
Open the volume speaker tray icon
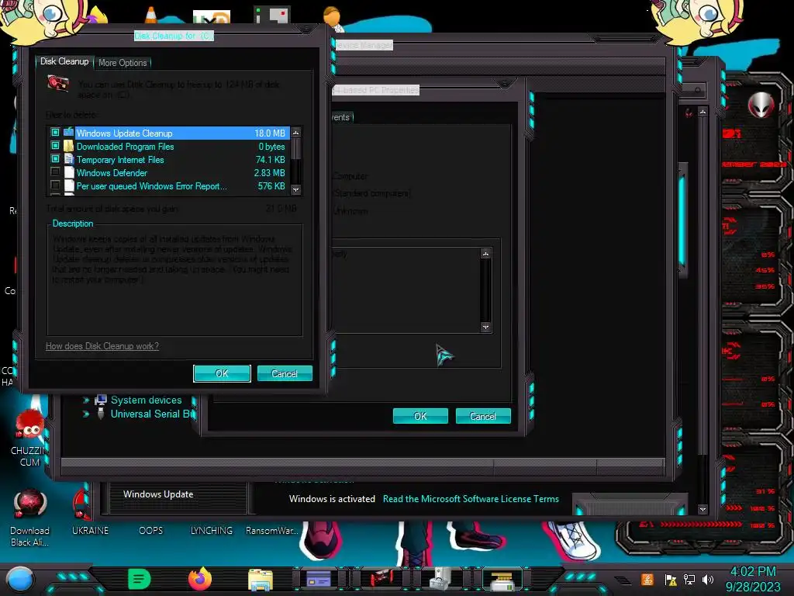708,580
